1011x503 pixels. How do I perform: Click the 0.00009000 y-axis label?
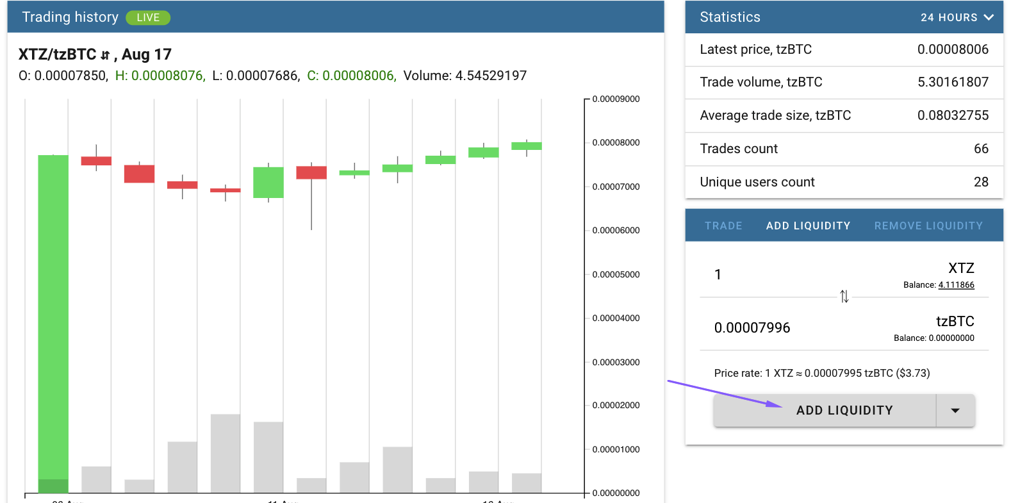click(616, 99)
